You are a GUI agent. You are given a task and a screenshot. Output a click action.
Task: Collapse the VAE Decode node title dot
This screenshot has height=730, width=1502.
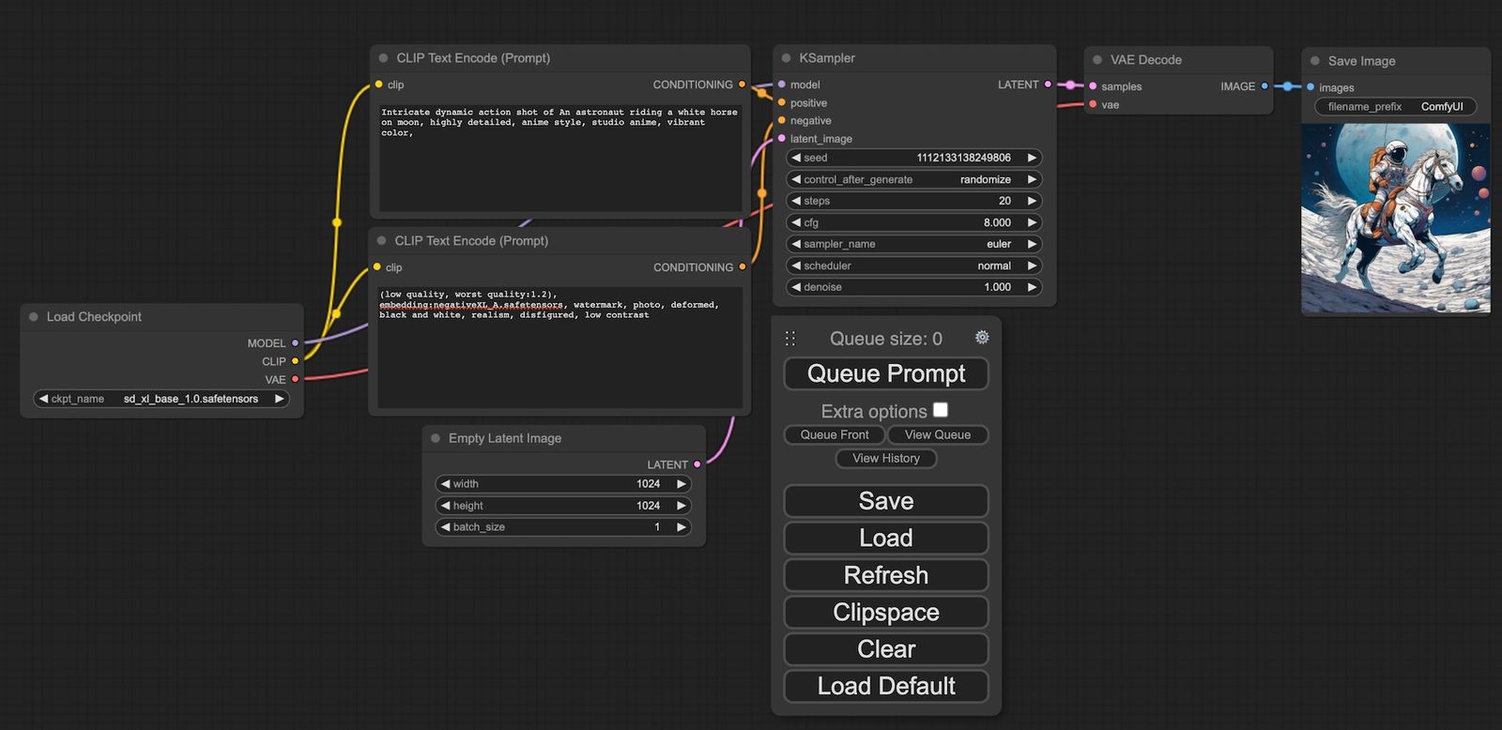point(1097,60)
